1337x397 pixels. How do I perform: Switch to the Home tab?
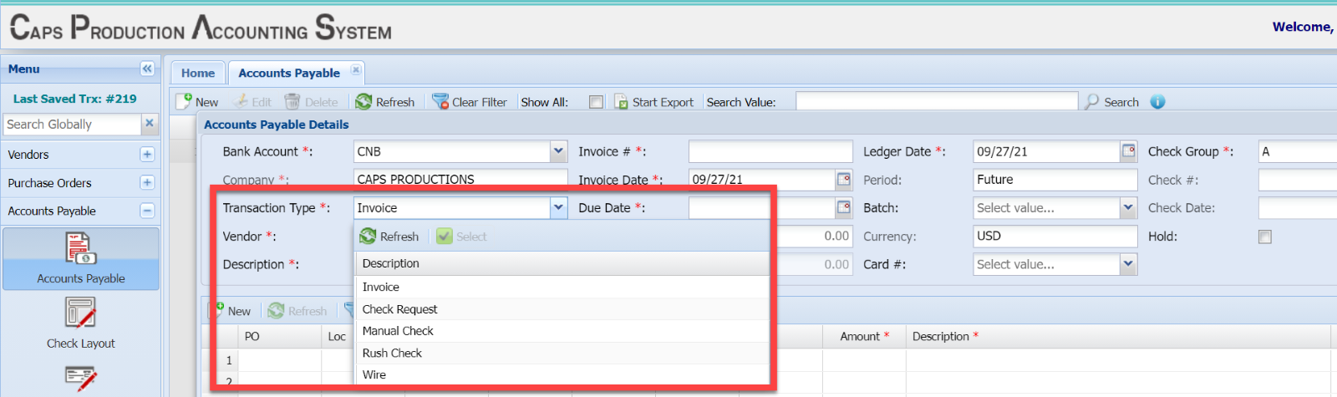pyautogui.click(x=198, y=73)
